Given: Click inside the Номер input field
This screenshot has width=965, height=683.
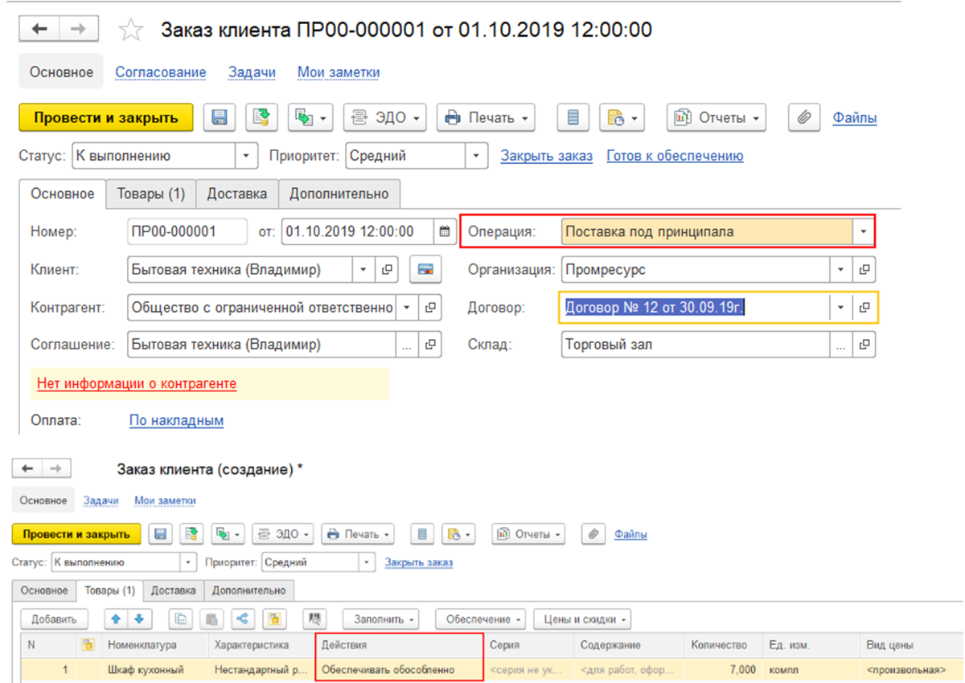Looking at the screenshot, I should point(187,231).
